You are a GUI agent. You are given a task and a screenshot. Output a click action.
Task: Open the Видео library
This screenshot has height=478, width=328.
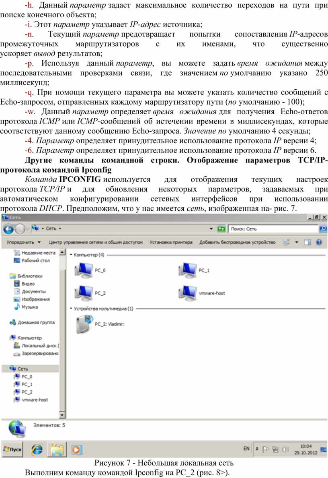[25, 284]
